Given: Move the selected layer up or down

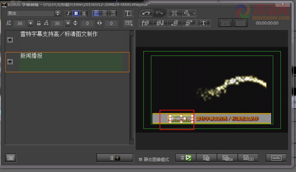Looking at the screenshot, I should tap(174, 23).
